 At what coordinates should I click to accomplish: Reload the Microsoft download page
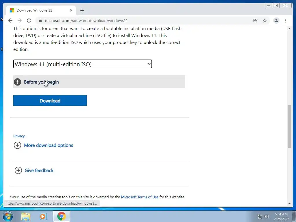pyautogui.click(x=29, y=21)
